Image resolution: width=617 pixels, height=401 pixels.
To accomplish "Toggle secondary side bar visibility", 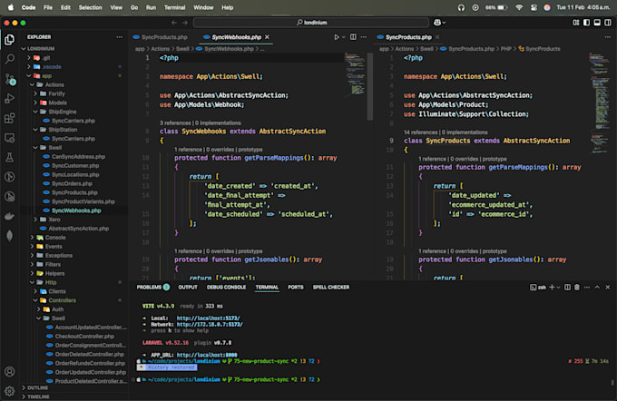I will pos(608,23).
